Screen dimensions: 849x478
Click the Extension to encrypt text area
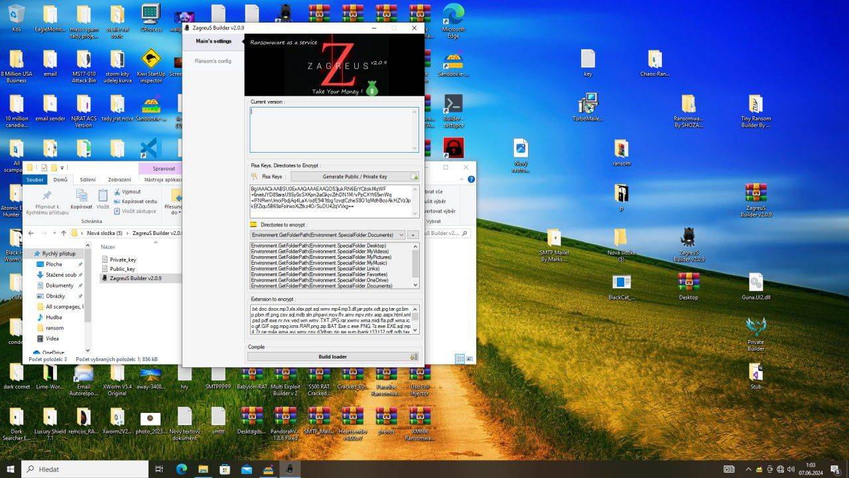pyautogui.click(x=334, y=319)
